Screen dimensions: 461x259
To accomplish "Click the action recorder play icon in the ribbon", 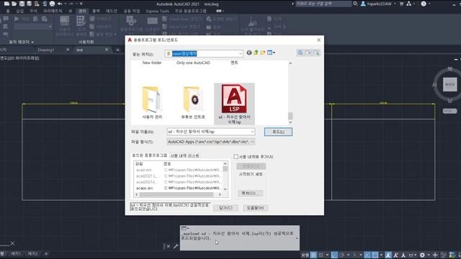I will point(17,19).
